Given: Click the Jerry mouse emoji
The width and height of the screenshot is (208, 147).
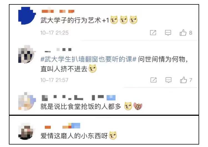Looking at the screenshot, I should click(x=138, y=106).
